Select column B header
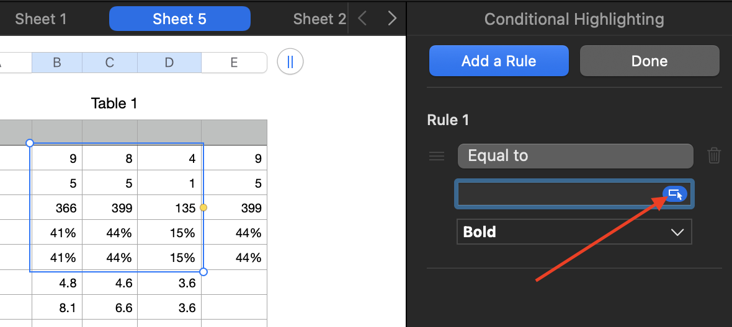The width and height of the screenshot is (732, 327). (x=56, y=62)
